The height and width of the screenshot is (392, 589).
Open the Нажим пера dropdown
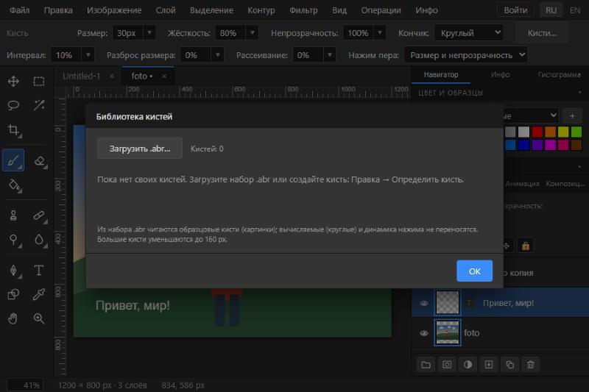pos(466,54)
